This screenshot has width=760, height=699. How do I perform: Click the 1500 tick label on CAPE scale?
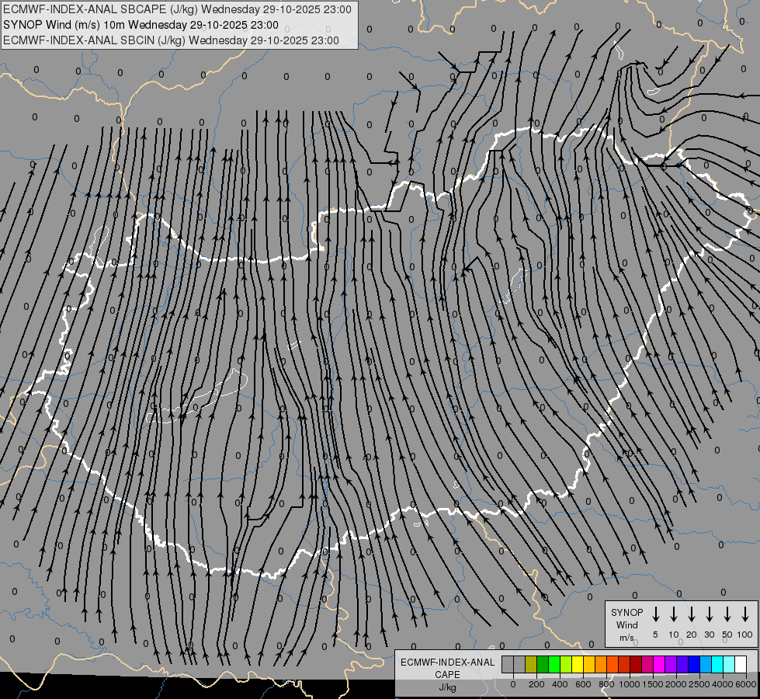pos(653,684)
